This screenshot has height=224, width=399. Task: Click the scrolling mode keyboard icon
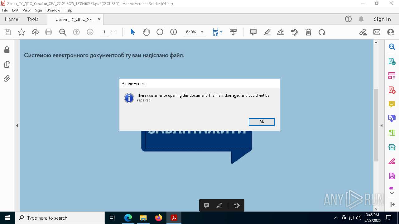(x=233, y=32)
